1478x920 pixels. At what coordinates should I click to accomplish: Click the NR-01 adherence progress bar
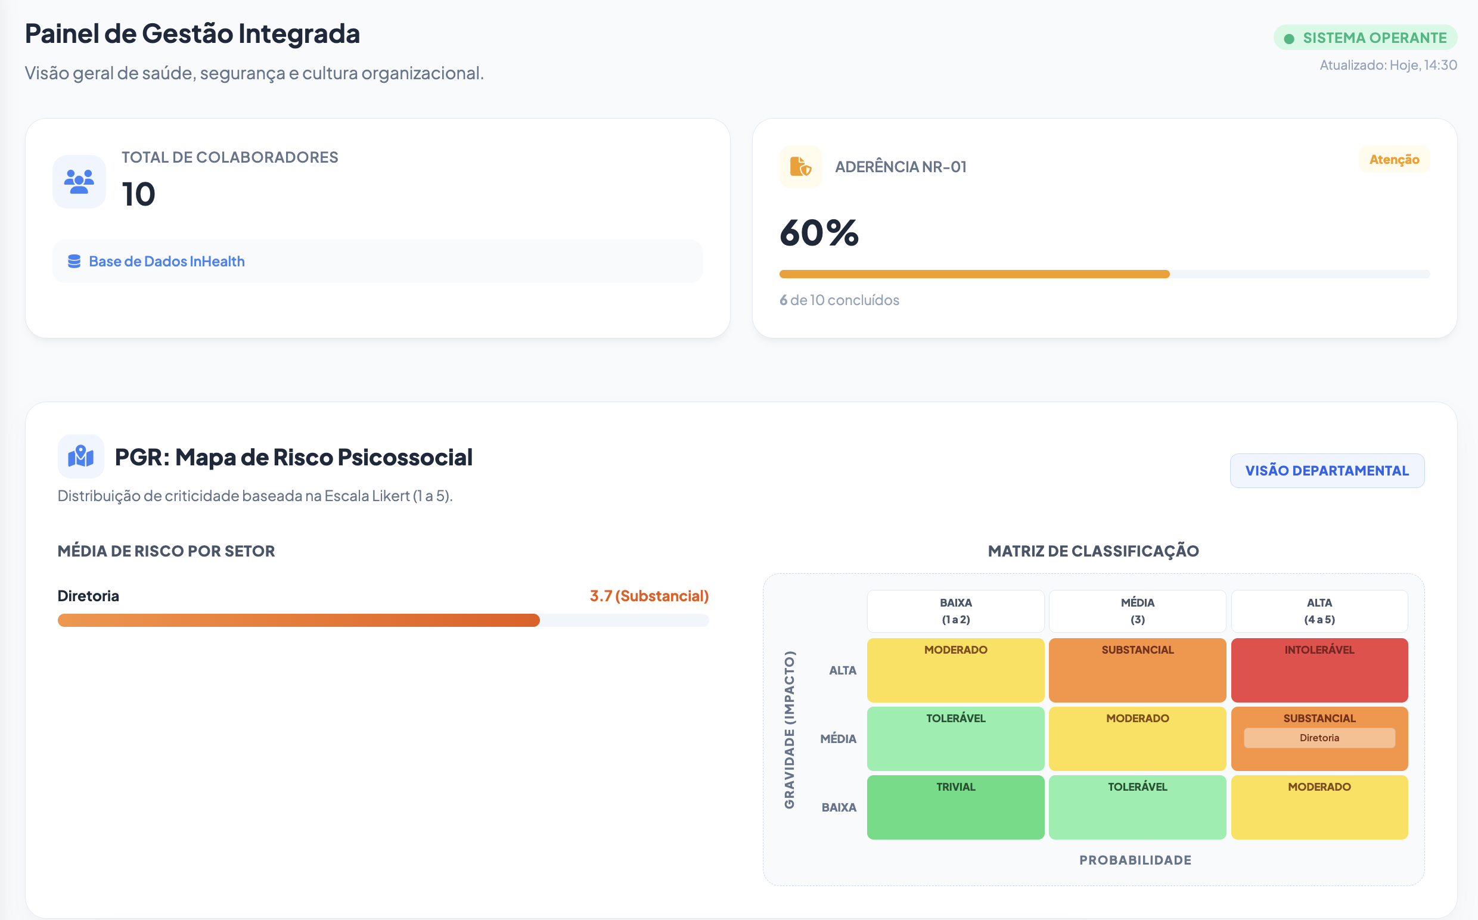click(1104, 274)
